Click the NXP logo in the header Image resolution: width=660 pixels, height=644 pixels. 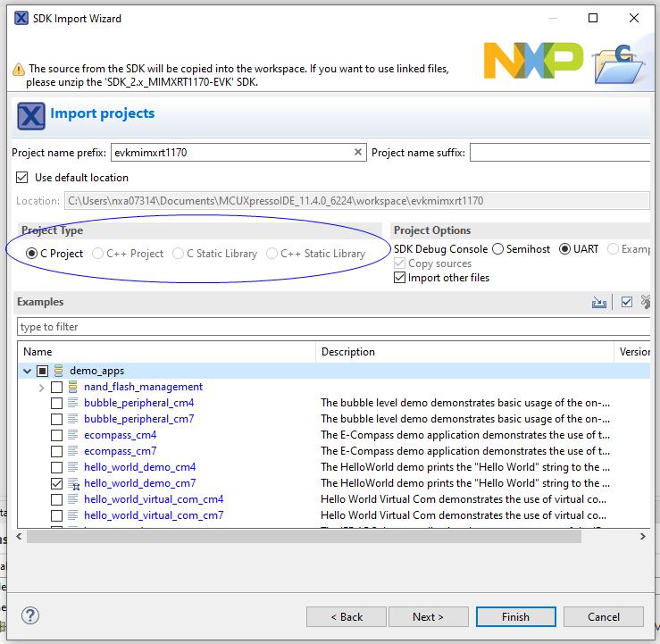[x=532, y=60]
